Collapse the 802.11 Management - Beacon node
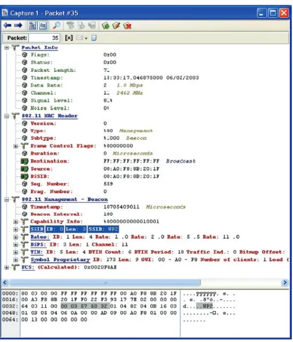This screenshot has width=293, height=342. point(7,200)
